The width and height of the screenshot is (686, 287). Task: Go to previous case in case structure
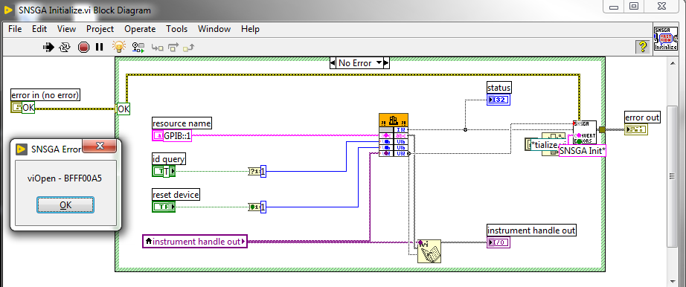(x=333, y=63)
